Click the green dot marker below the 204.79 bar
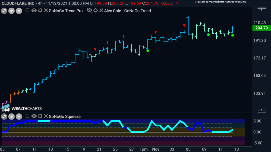Screen dimensions: 271x152 click(x=233, y=35)
